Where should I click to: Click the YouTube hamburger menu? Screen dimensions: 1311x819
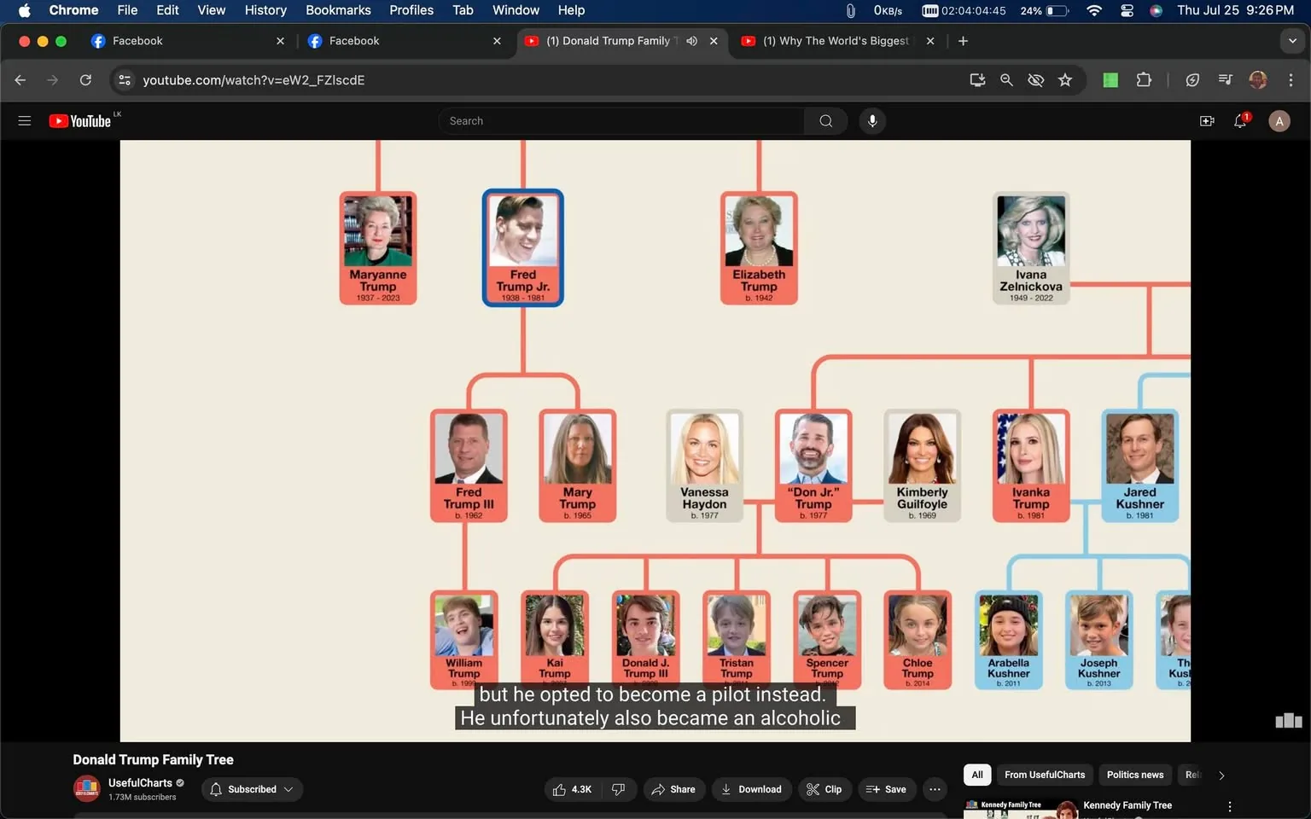(25, 120)
